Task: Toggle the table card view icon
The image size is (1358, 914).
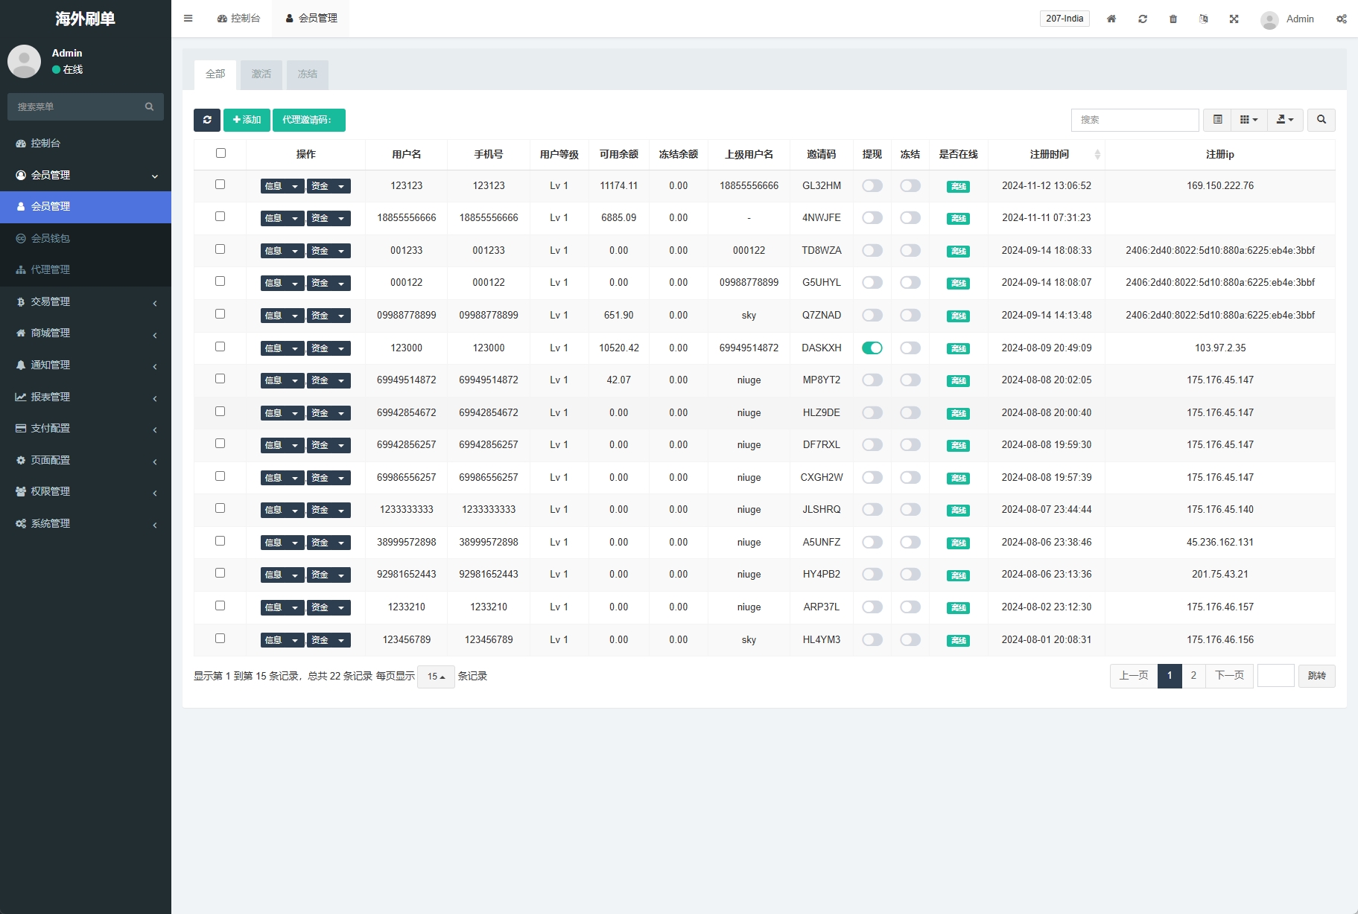Action: click(x=1217, y=120)
